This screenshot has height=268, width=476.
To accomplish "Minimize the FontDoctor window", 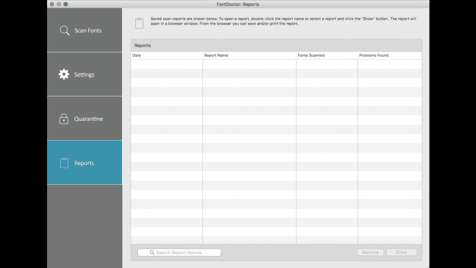I will (59, 4).
